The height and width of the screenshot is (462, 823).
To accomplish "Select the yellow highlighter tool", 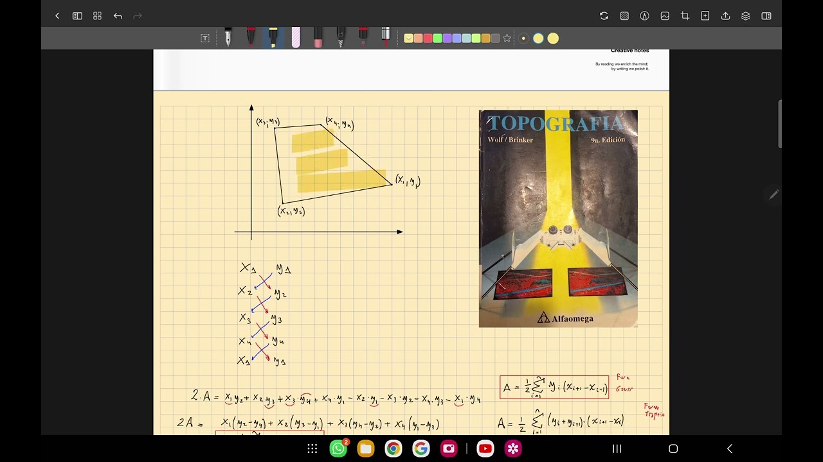I will [273, 37].
